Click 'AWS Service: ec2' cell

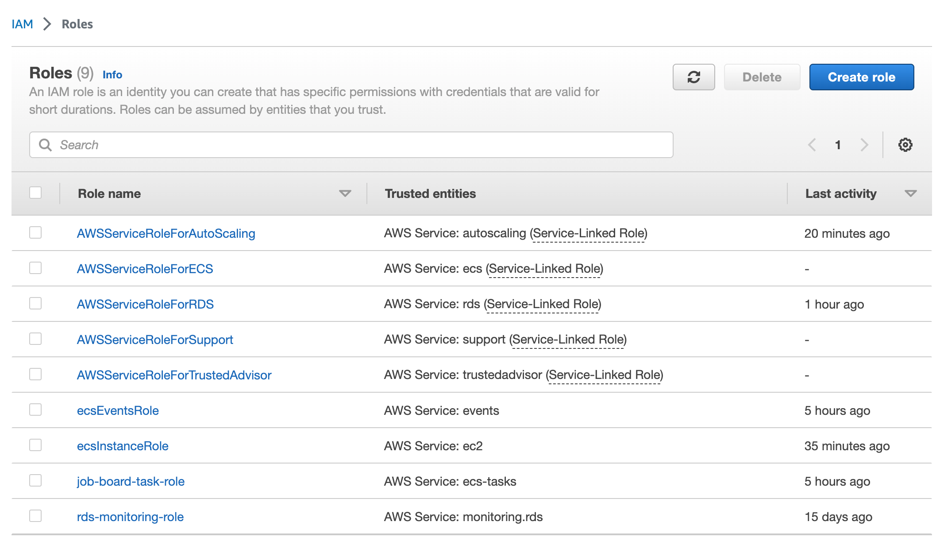(x=433, y=446)
